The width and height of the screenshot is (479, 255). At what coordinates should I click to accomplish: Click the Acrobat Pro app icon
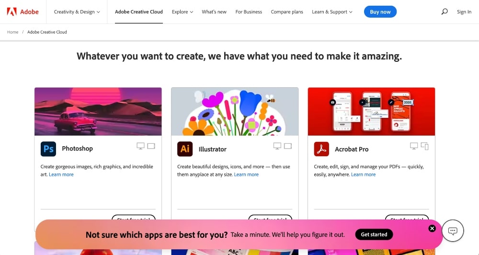(x=321, y=149)
